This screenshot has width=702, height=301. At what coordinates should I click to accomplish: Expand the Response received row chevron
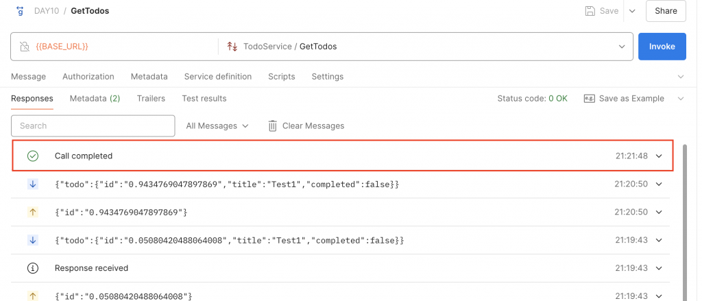pyautogui.click(x=659, y=267)
